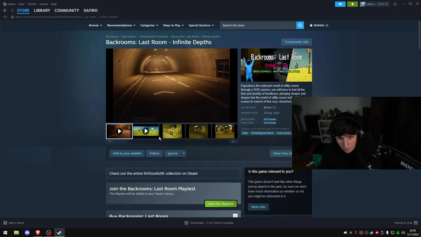Image resolution: width=421 pixels, height=237 pixels.
Task: Click the Mixed (76) reviews summary
Action: 270,107
